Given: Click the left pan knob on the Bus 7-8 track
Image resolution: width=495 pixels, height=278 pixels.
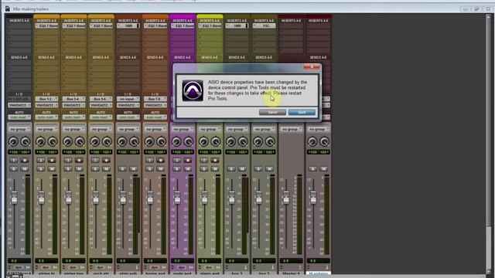Looking at the screenshot, I should tap(149, 141).
